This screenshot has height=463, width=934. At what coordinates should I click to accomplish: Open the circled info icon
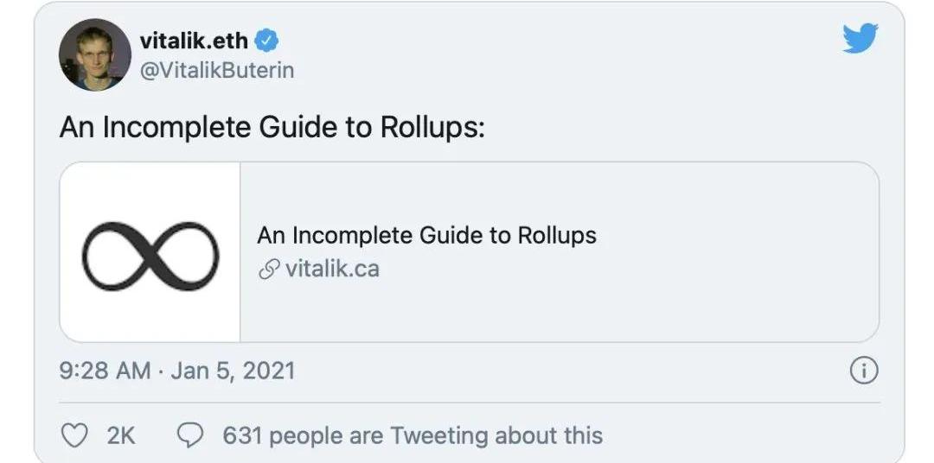click(864, 371)
